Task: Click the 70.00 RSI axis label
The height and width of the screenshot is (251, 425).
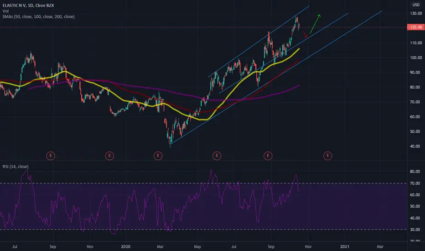Action: coord(415,183)
